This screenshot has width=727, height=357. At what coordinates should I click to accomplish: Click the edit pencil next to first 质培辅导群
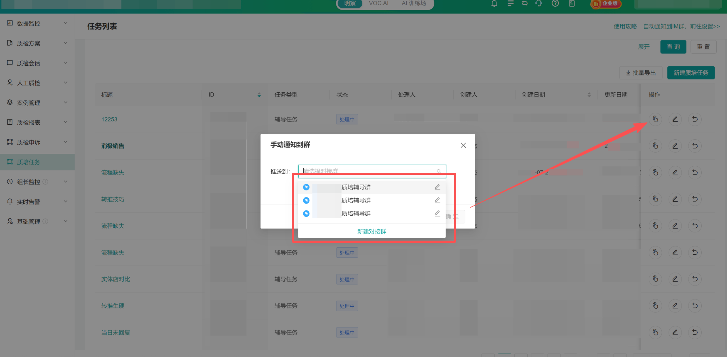pyautogui.click(x=437, y=187)
